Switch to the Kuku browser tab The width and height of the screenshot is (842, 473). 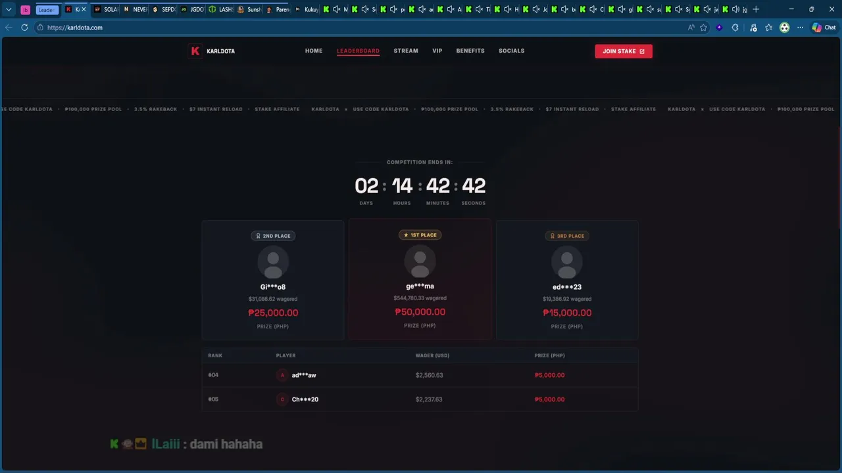click(x=306, y=9)
